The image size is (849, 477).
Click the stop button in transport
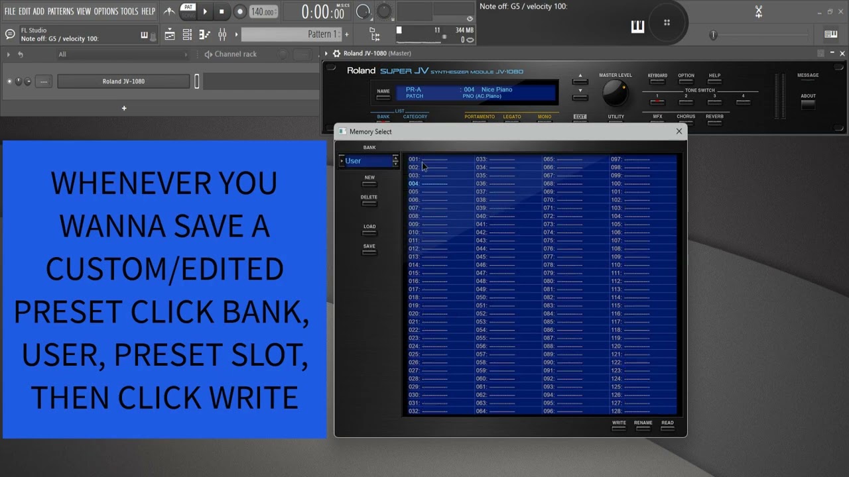point(222,11)
